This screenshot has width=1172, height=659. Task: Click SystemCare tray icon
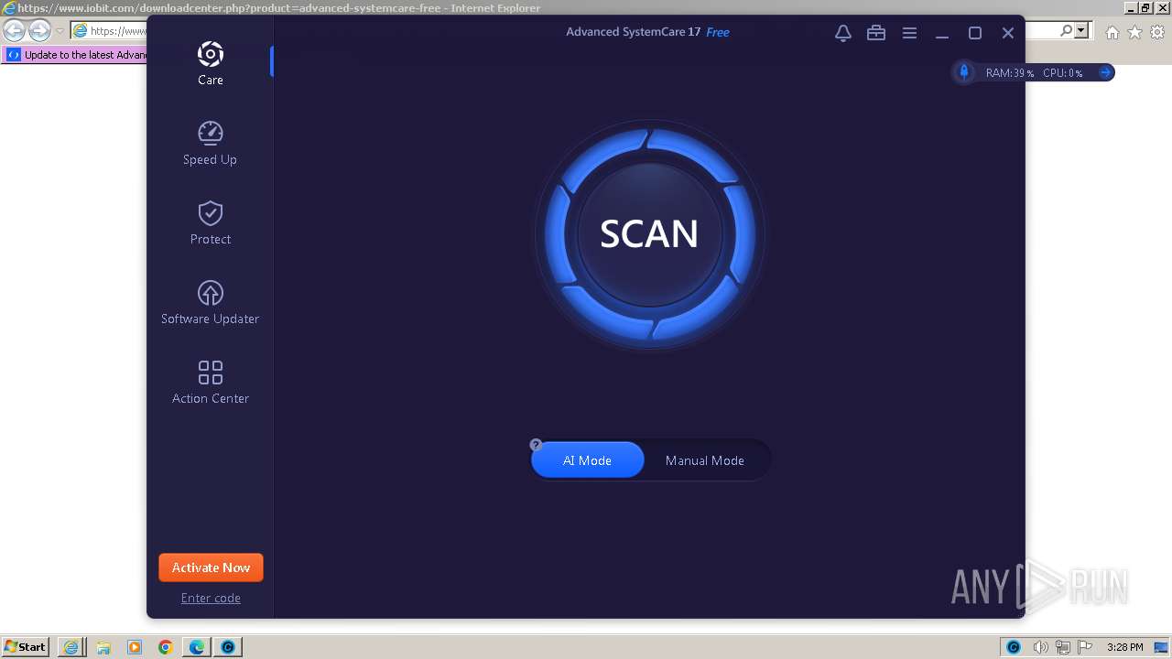tap(1014, 647)
